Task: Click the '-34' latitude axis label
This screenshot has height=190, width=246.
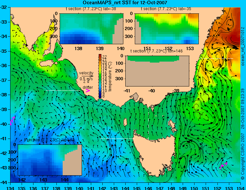Action: (x=4, y=36)
